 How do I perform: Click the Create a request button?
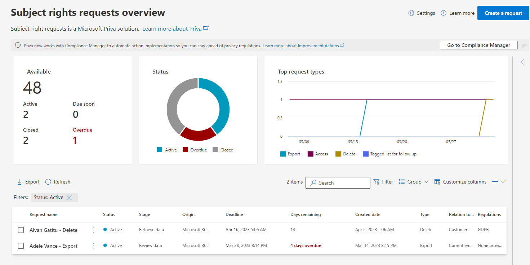click(503, 13)
